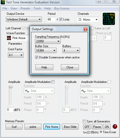Open the Channels Mono dropdown
This screenshot has width=120, height=138.
click(88, 20)
